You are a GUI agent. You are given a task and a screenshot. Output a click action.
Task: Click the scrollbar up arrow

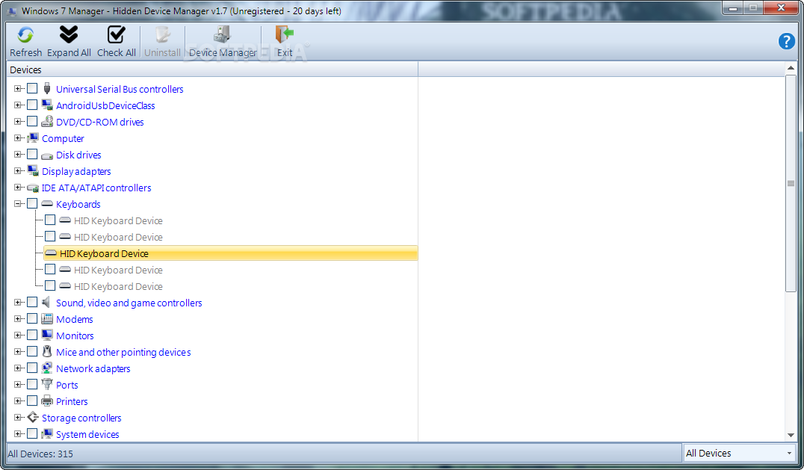[x=791, y=68]
